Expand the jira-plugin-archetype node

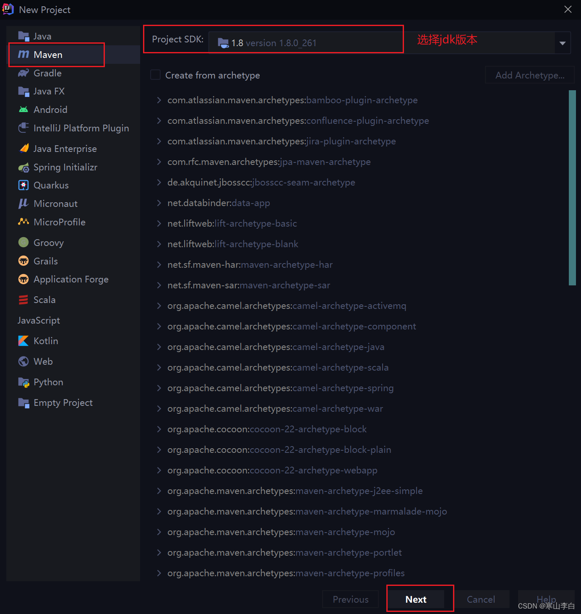coord(159,141)
